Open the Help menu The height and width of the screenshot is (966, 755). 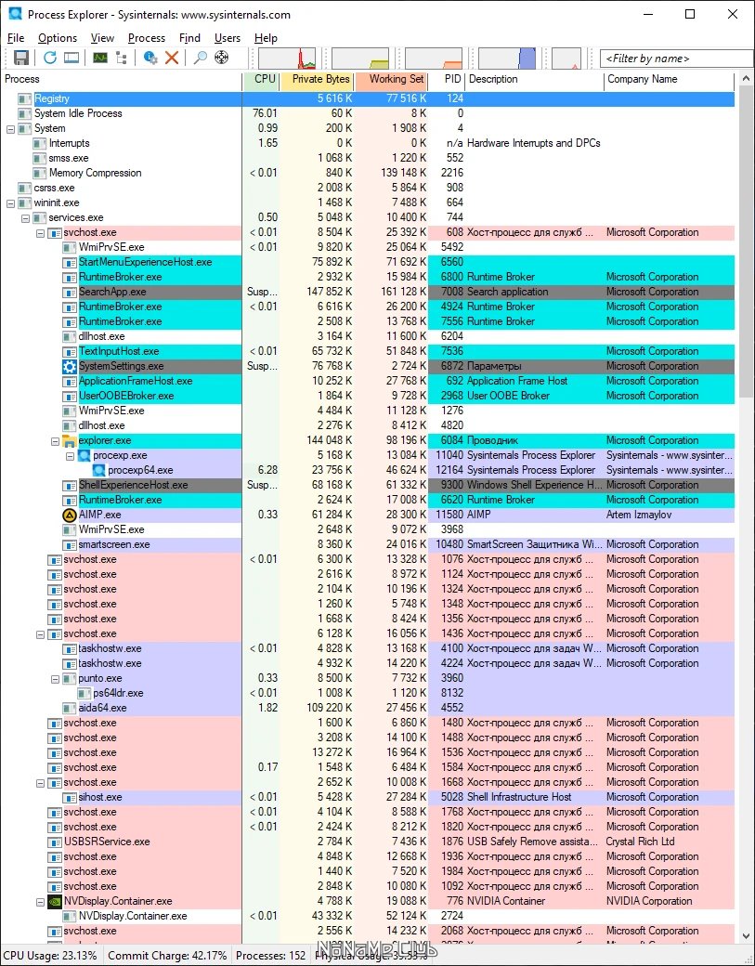tap(266, 37)
